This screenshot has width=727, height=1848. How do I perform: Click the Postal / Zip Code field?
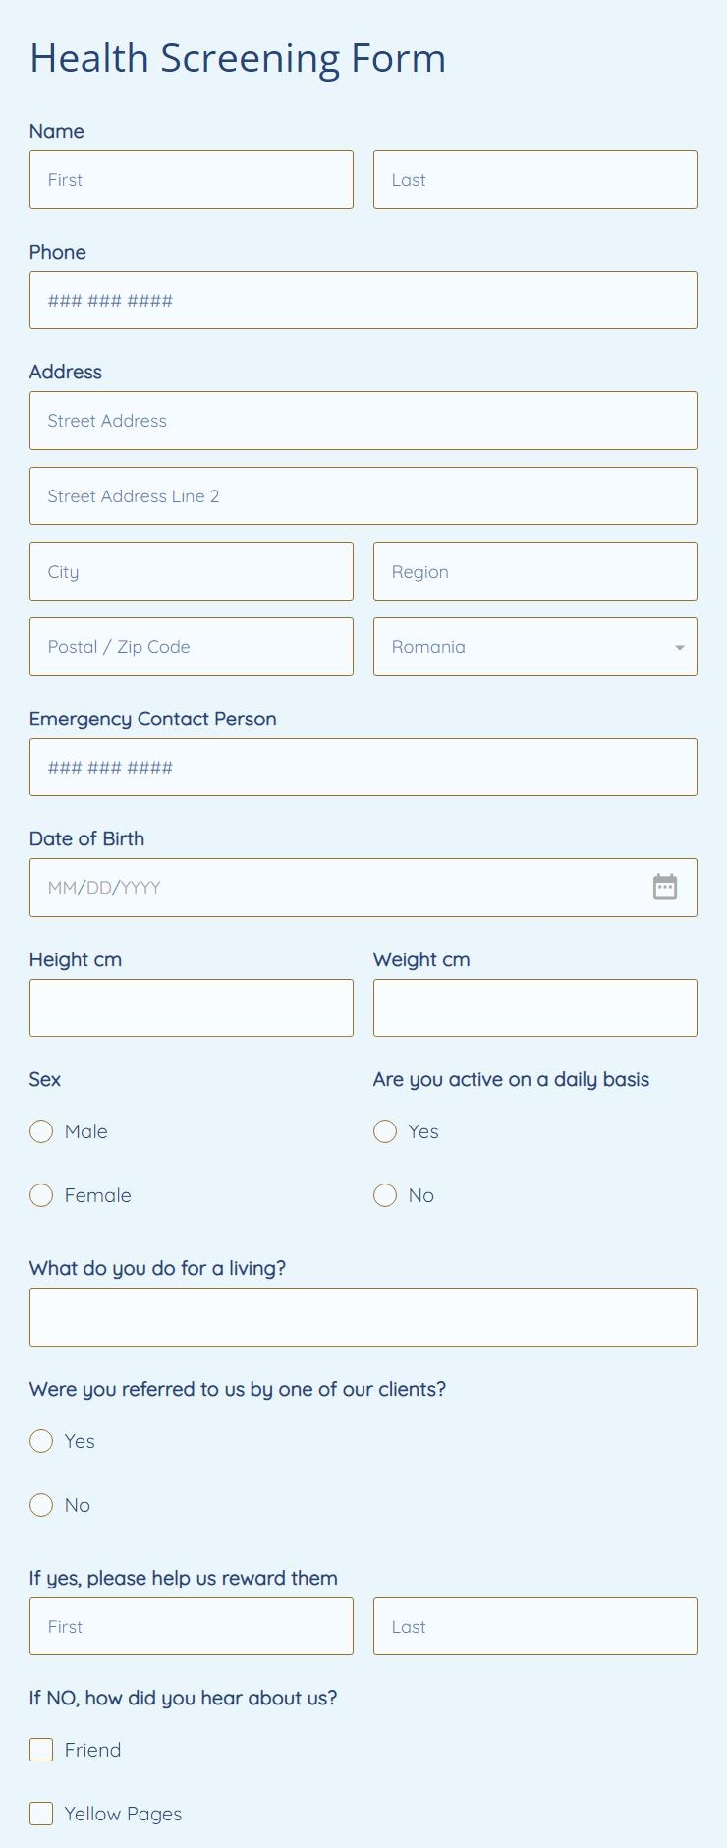pos(191,647)
